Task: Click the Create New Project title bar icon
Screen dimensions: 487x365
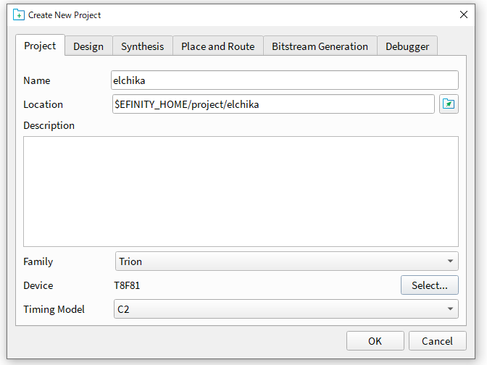Action: [x=19, y=14]
